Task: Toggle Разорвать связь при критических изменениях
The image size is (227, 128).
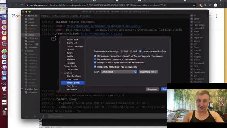Action: coord(95,63)
